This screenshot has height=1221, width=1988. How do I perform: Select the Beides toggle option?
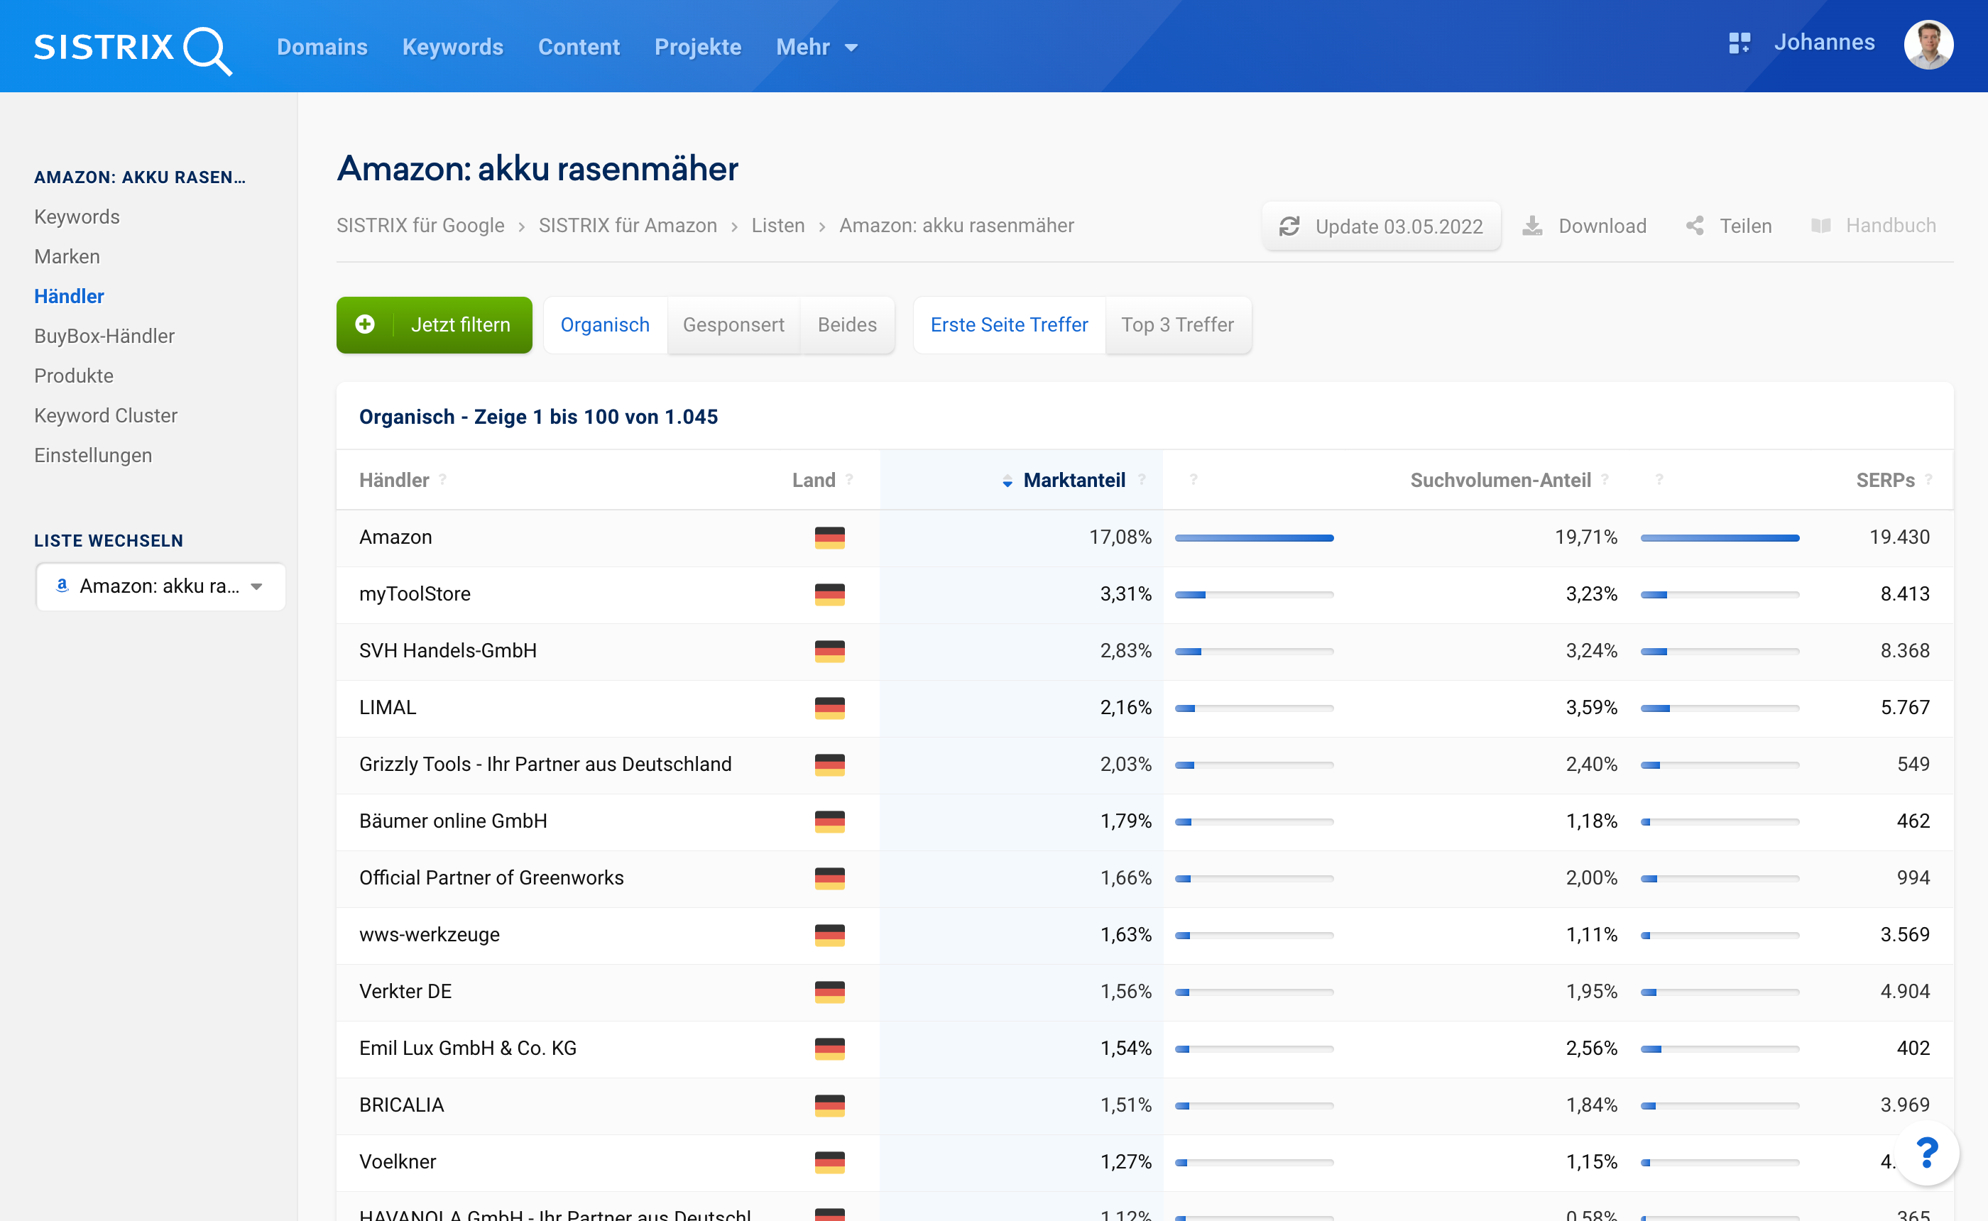[846, 324]
